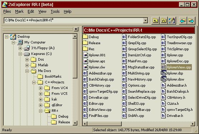Expand the Matlab folder node
Image resolution: width=199 pixels, height=134 pixels.
27,65
